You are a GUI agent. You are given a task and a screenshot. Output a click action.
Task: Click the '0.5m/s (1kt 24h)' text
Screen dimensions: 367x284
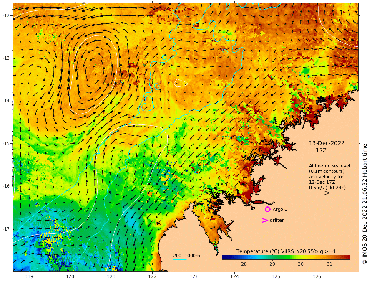click(x=327, y=188)
